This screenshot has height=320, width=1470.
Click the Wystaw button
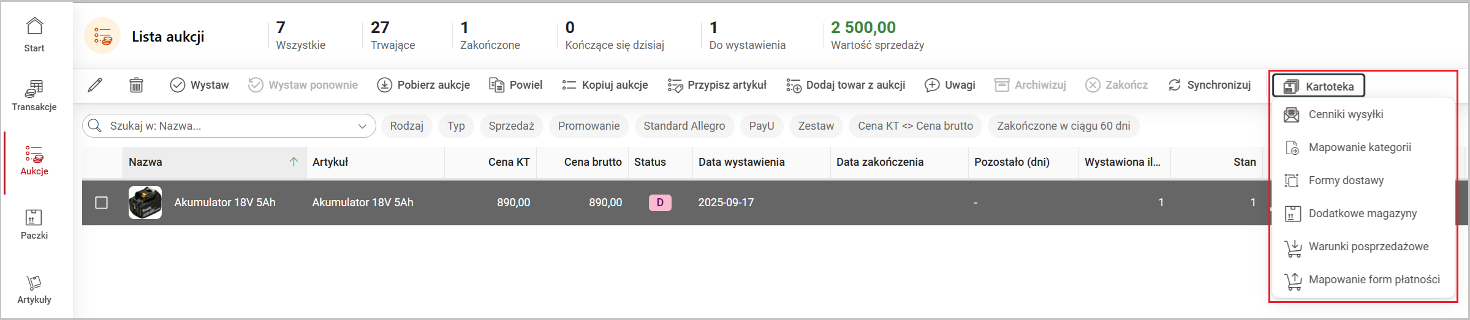(199, 85)
